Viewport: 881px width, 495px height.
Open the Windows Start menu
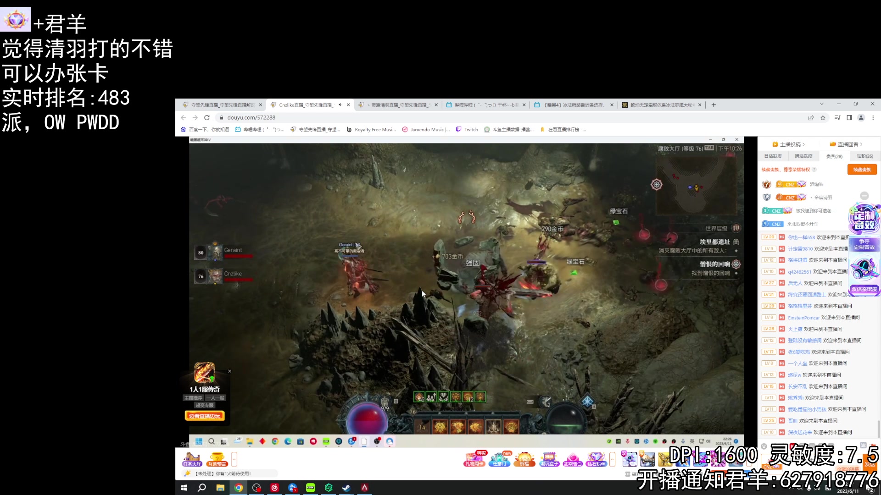coord(184,488)
